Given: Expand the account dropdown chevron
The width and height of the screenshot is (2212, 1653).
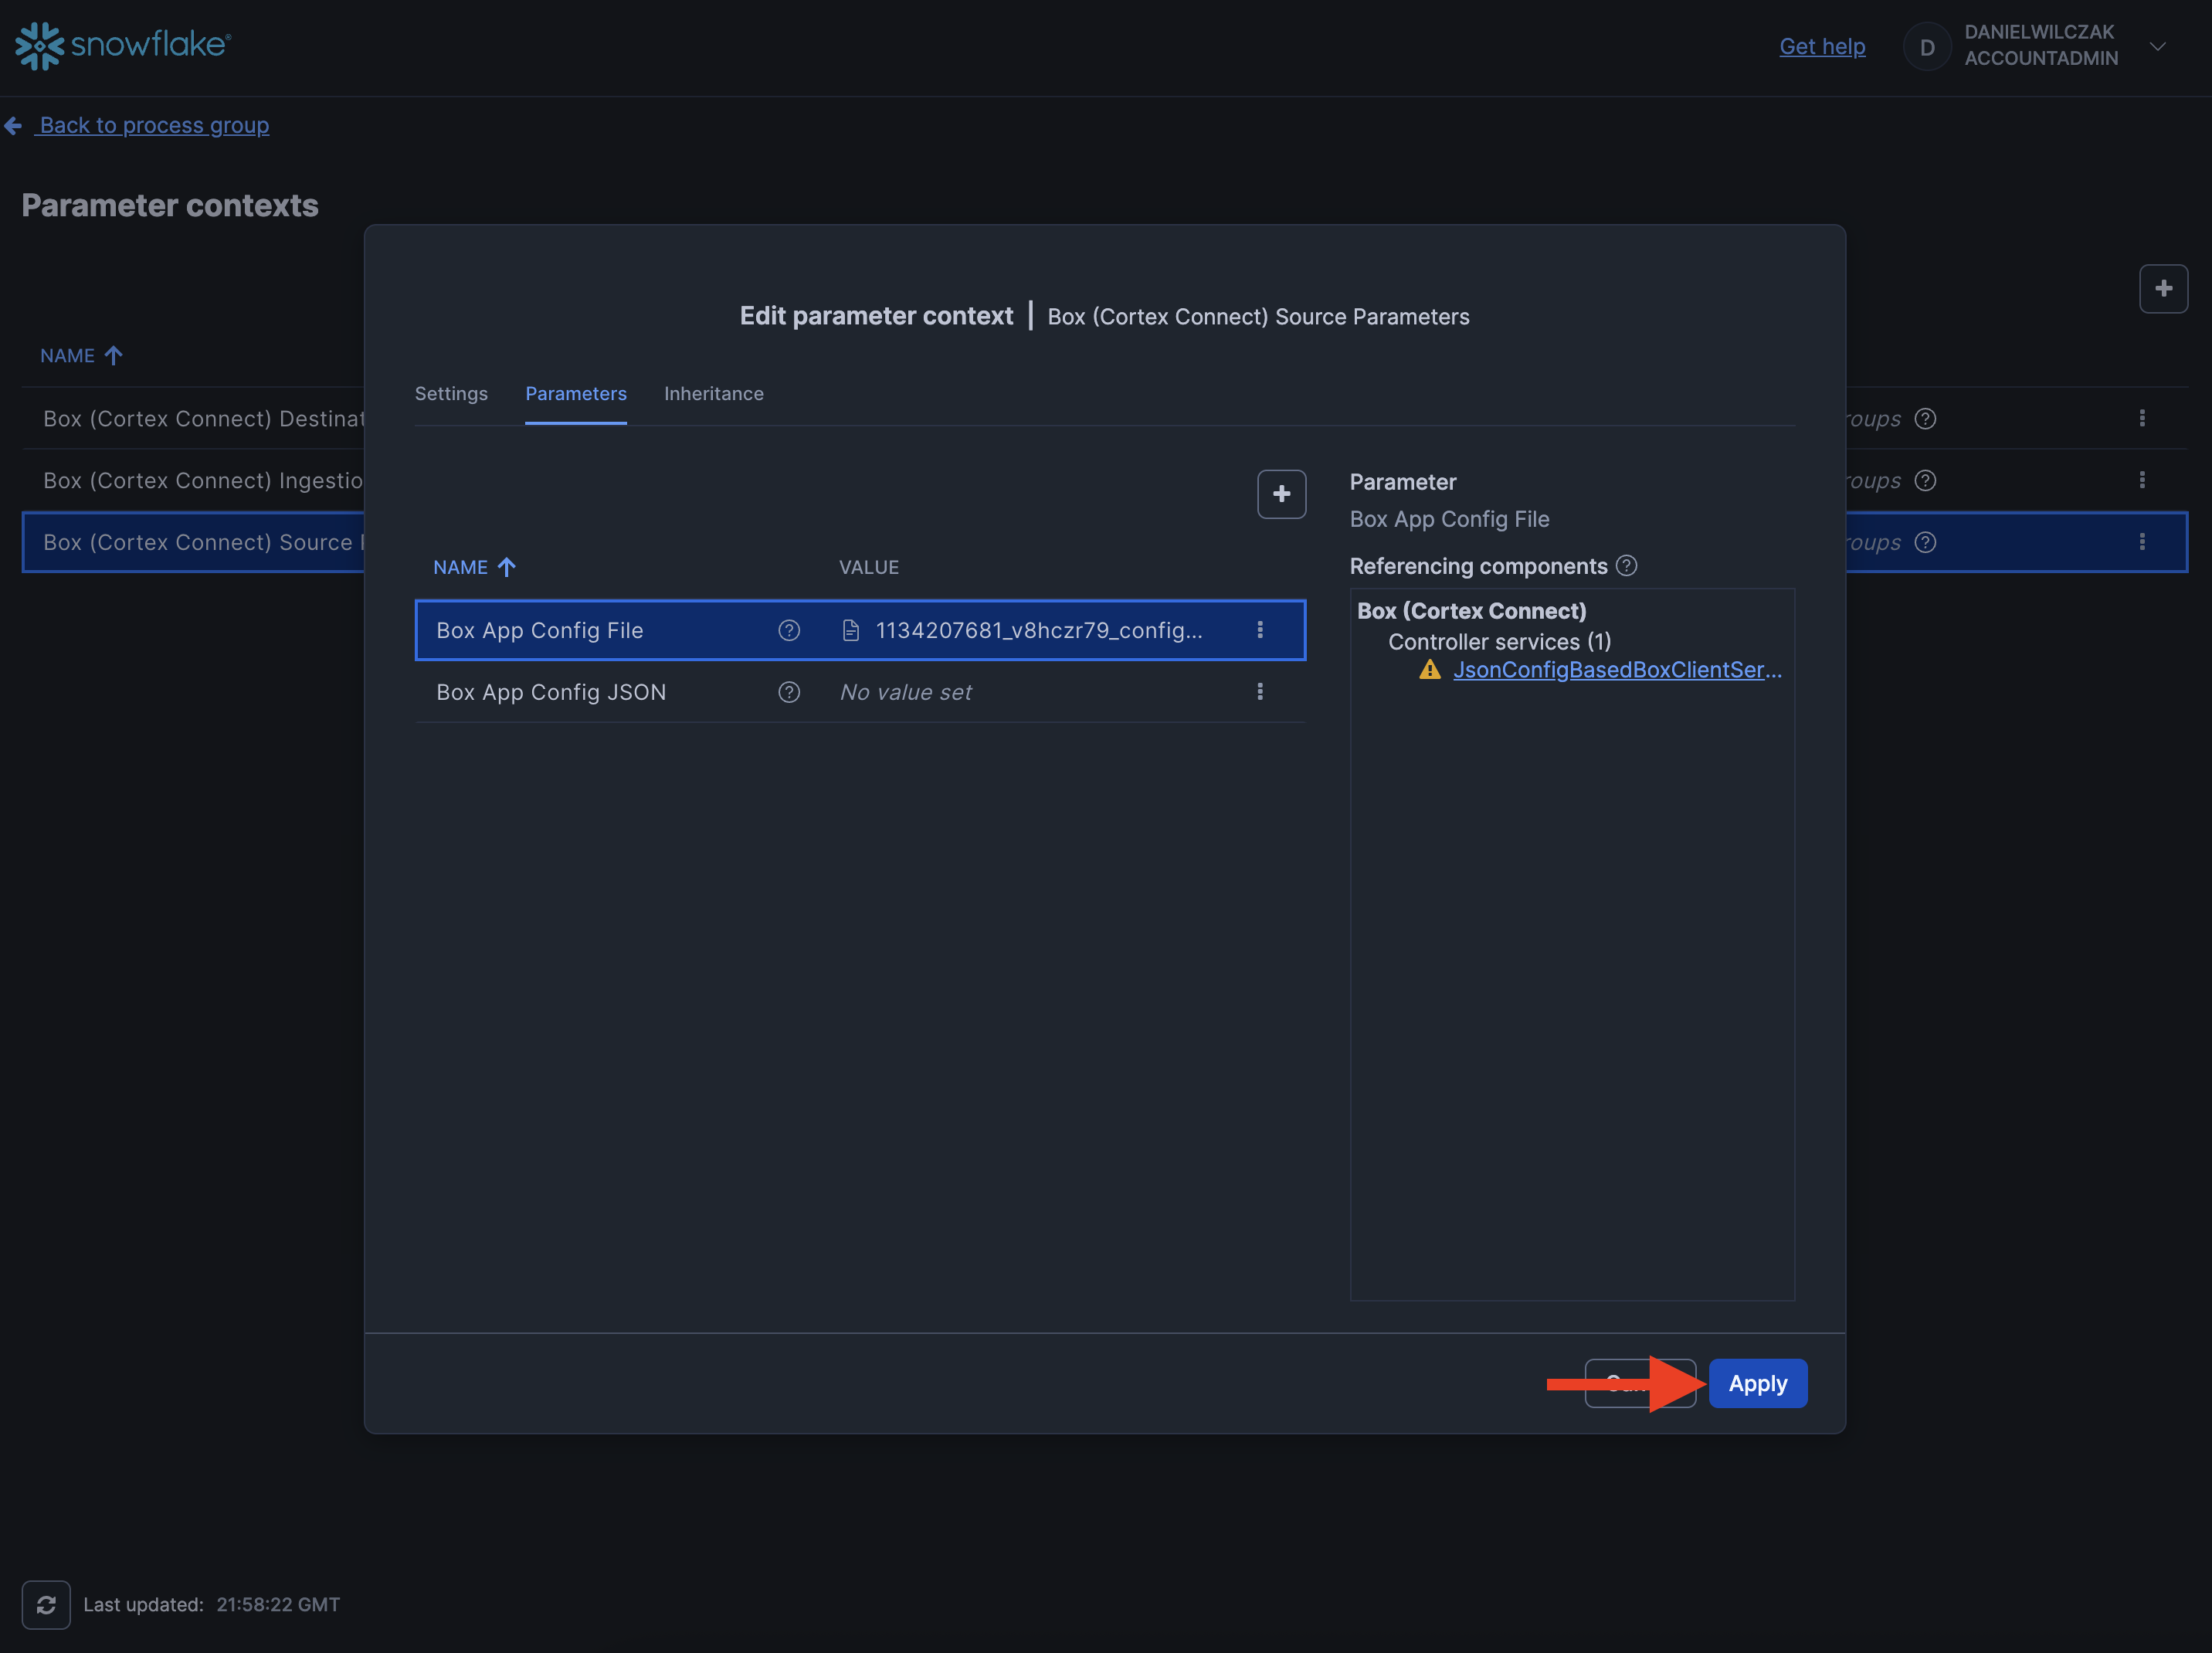Looking at the screenshot, I should (x=2158, y=46).
